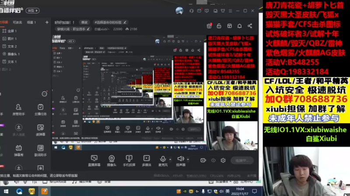This screenshot has width=350, height=196.
Task: Open phone screen casting 手机投屏
Action: coord(129,160)
